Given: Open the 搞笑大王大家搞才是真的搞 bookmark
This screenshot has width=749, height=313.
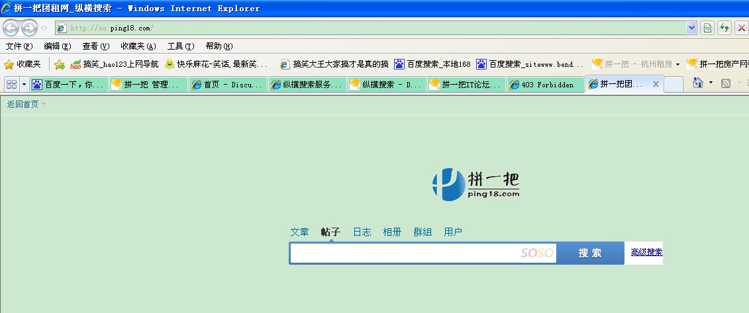Looking at the screenshot, I should tap(334, 64).
